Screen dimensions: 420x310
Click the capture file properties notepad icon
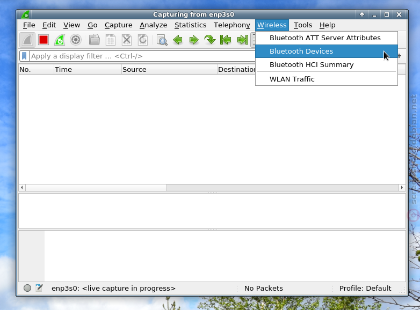39,288
